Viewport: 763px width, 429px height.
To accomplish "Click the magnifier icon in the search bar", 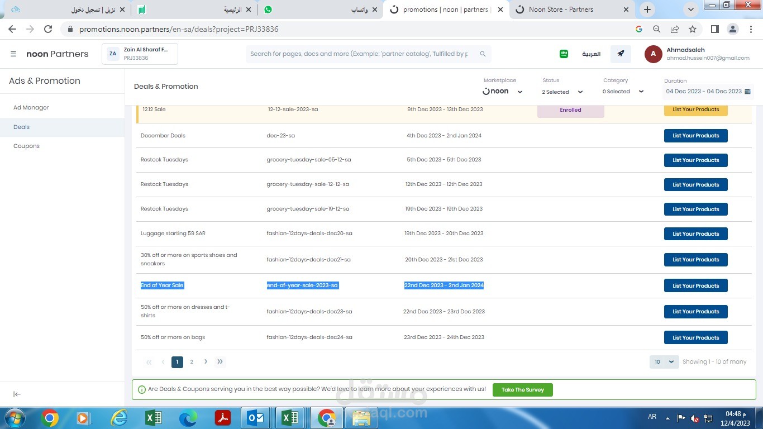I will tap(483, 54).
